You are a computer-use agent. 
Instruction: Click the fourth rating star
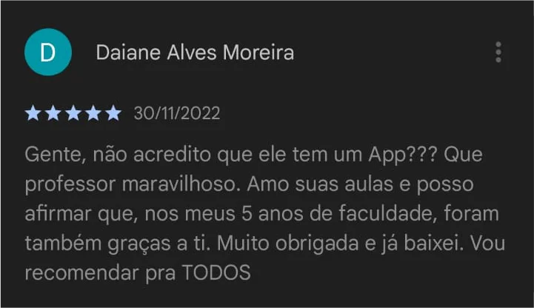[x=93, y=113]
